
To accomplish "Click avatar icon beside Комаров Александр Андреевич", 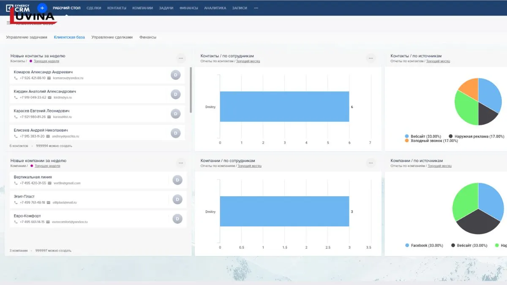I will (176, 75).
